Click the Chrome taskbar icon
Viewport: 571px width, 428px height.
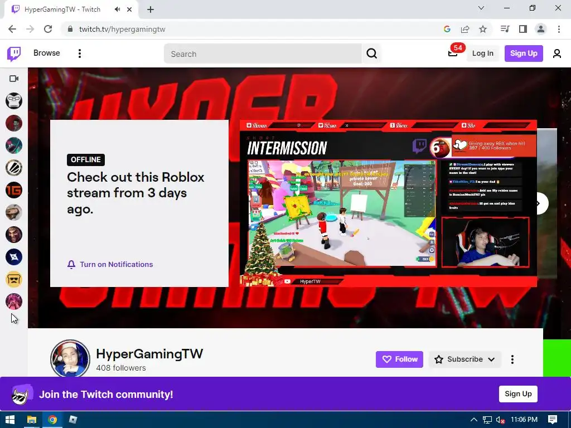(x=52, y=420)
